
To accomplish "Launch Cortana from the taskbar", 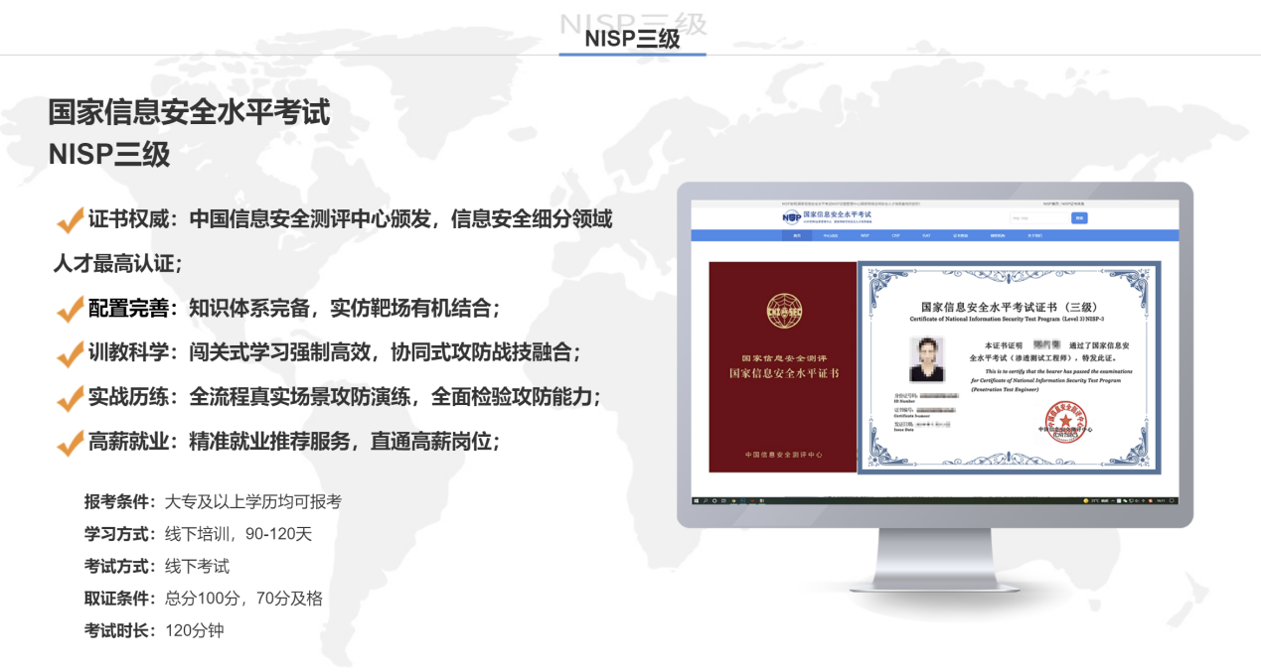I will [x=716, y=501].
